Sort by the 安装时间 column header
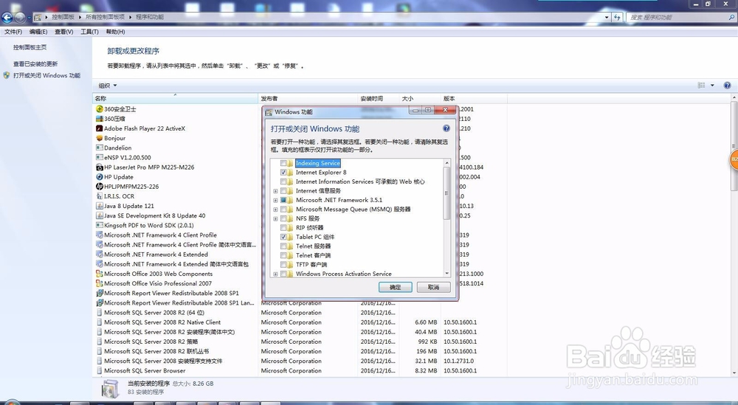This screenshot has height=405, width=738. (379, 99)
